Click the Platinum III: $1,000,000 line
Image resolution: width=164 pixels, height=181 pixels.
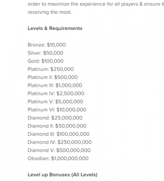[x=55, y=85]
